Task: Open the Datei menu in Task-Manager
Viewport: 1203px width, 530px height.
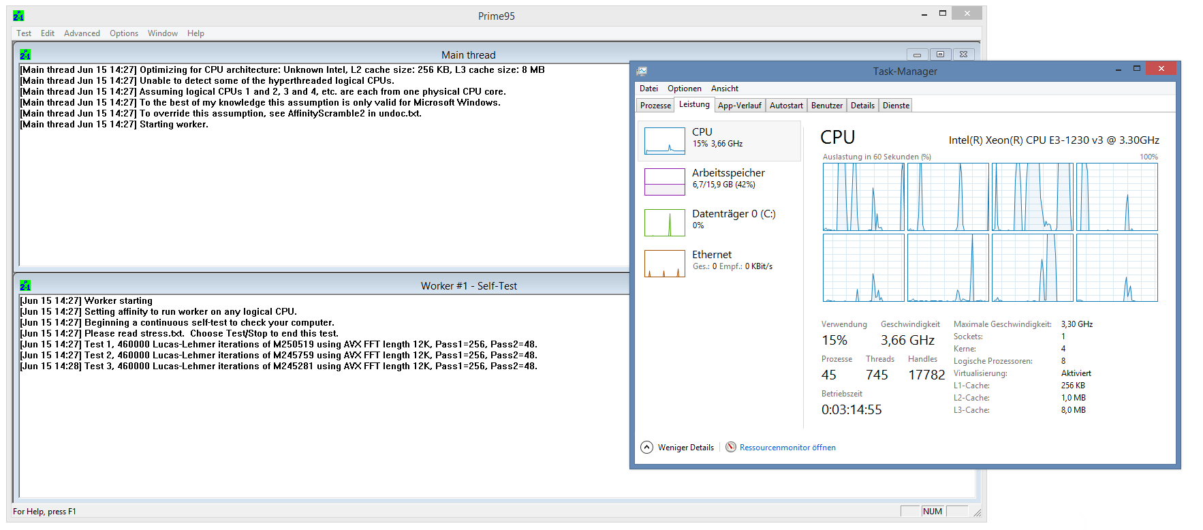Action: point(649,89)
